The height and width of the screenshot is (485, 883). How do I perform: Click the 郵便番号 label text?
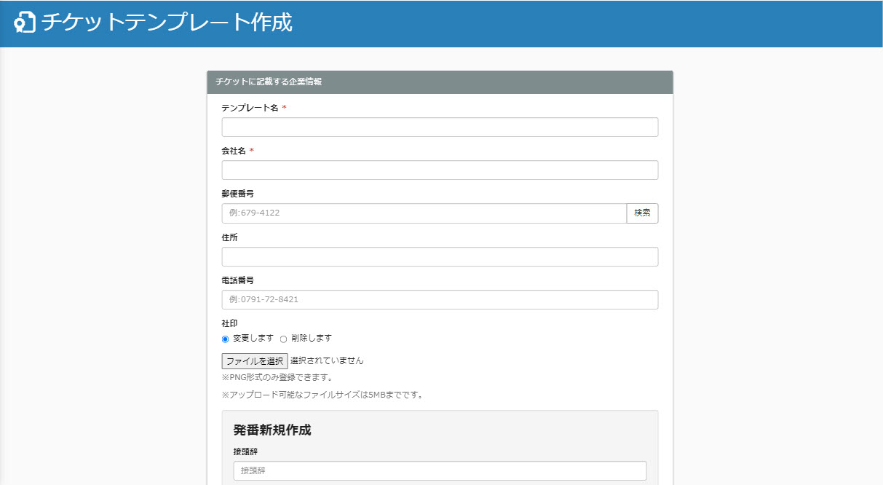237,194
